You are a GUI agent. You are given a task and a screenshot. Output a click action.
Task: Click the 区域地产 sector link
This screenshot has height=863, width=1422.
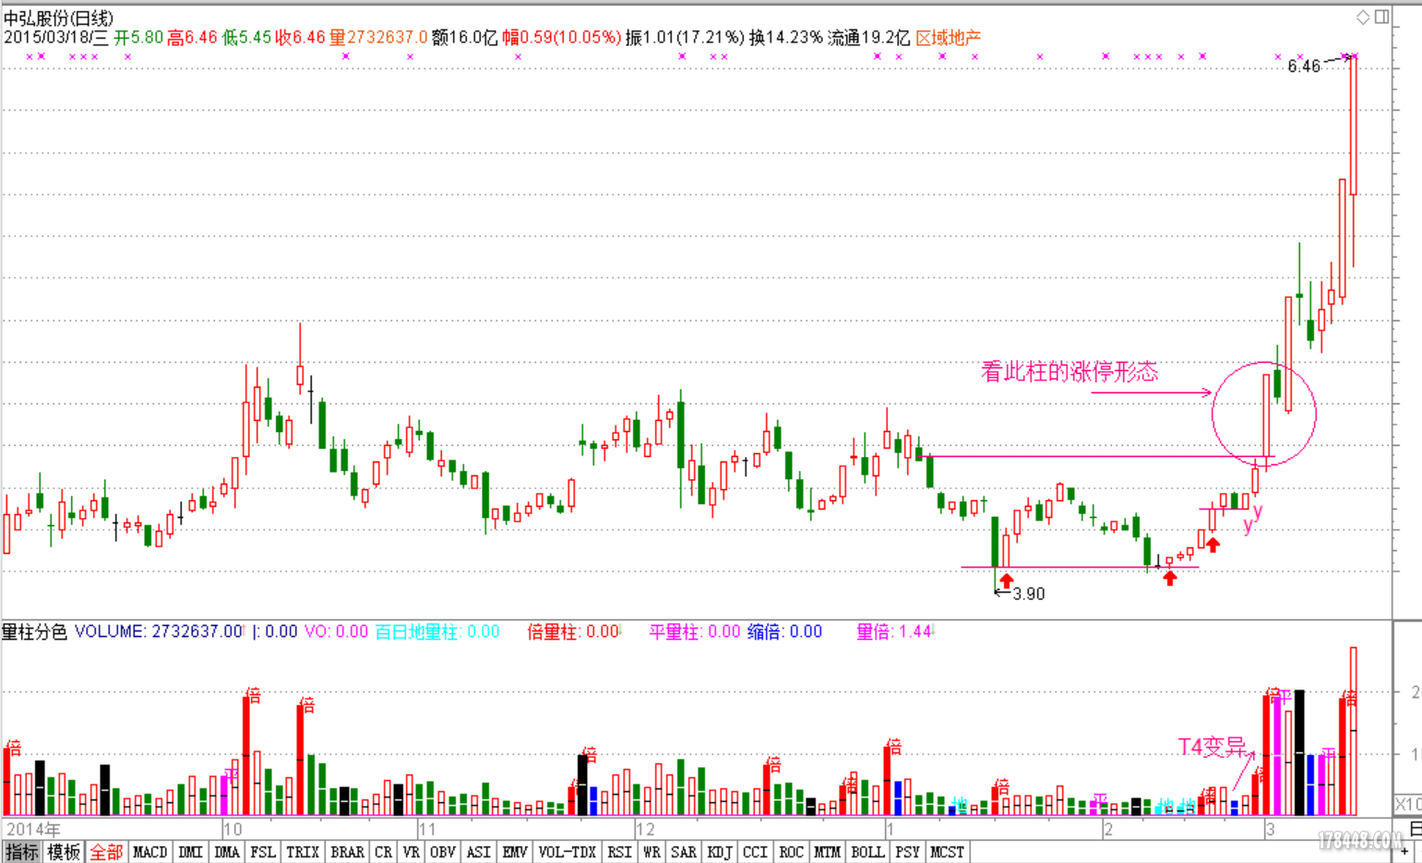point(948,38)
